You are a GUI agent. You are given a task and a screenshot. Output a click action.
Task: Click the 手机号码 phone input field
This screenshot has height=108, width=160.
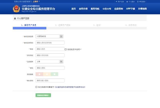click(x=50, y=55)
